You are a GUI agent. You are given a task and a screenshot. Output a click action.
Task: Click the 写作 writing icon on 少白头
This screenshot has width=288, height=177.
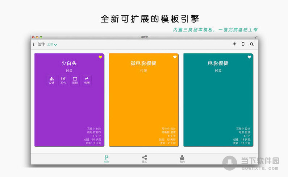[x=63, y=80]
